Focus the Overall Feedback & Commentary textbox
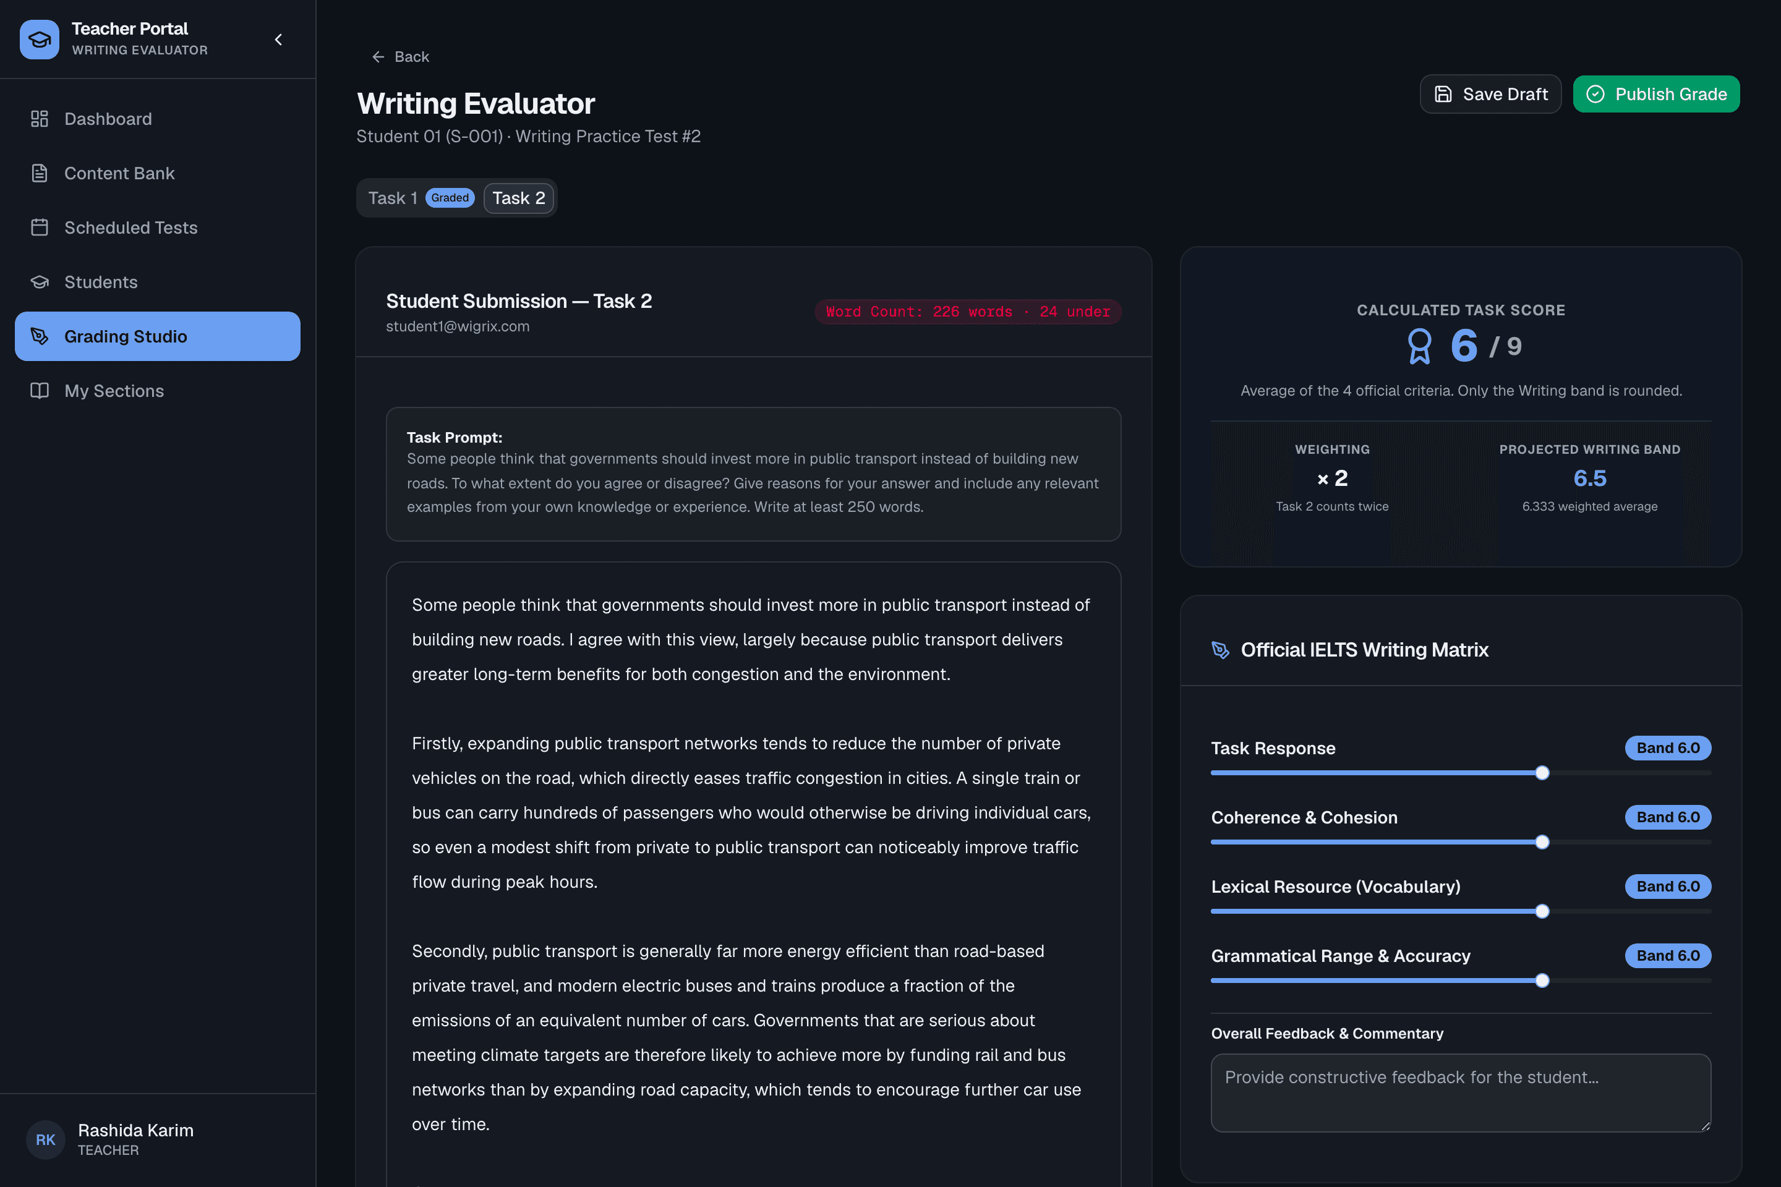1781x1187 pixels. 1461,1092
